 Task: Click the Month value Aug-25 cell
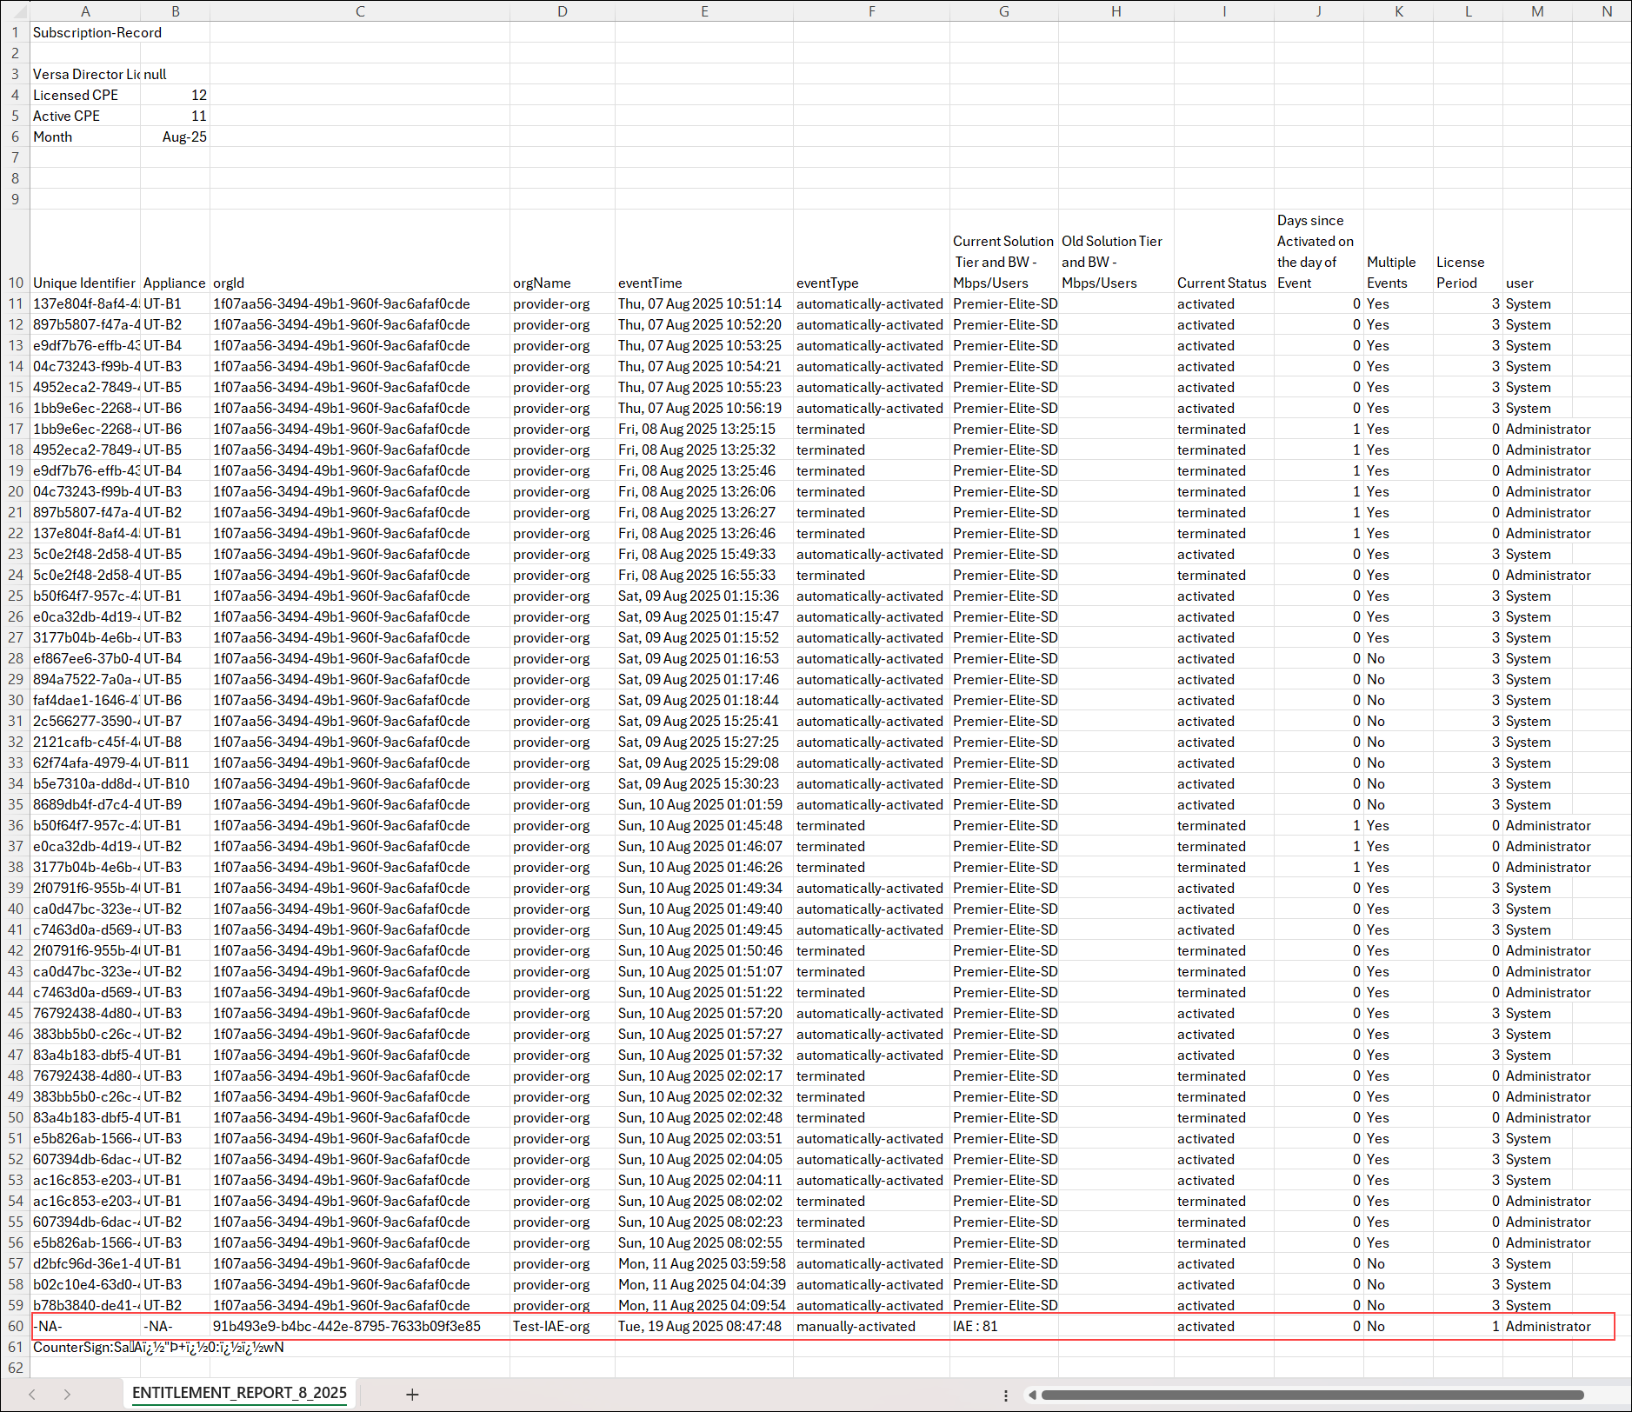click(x=175, y=137)
